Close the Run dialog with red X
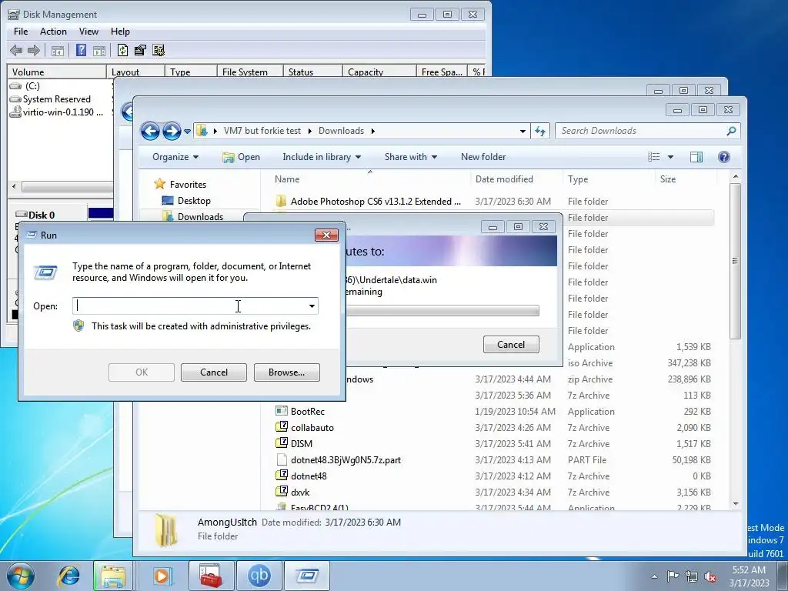This screenshot has width=788, height=591. 326,235
